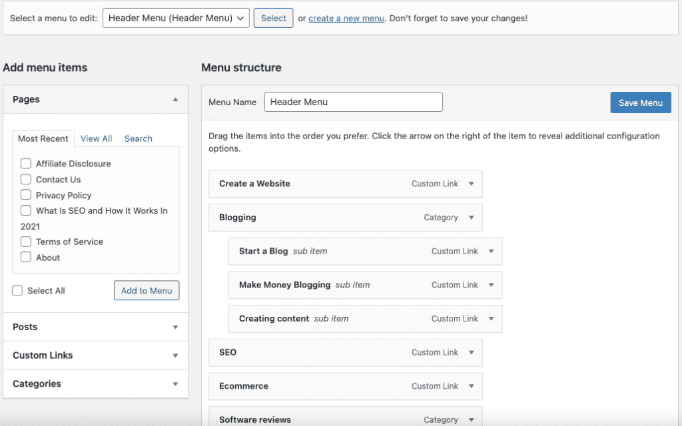Expand the Posts panel
The width and height of the screenshot is (682, 426).
tap(176, 327)
